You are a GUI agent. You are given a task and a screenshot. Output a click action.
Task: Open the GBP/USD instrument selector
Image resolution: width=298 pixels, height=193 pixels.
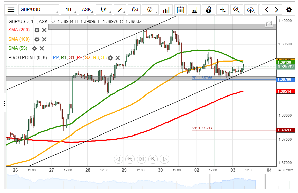coord(39,10)
